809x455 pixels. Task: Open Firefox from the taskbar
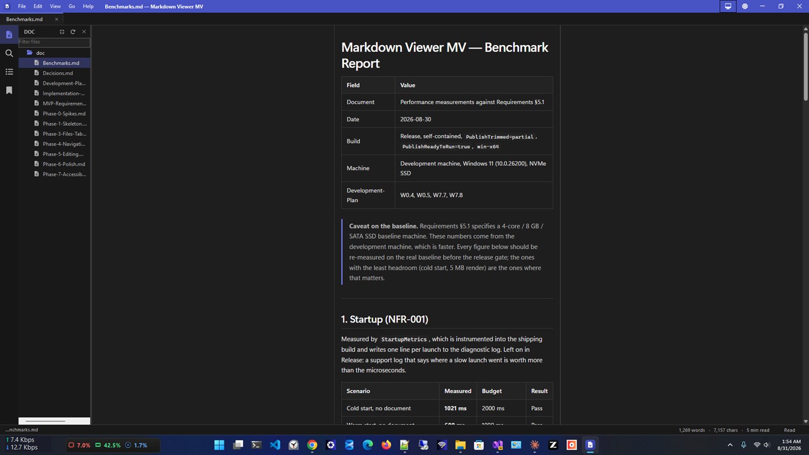point(386,445)
